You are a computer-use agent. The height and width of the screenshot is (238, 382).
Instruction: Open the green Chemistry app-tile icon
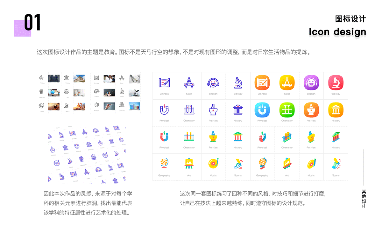(287, 110)
